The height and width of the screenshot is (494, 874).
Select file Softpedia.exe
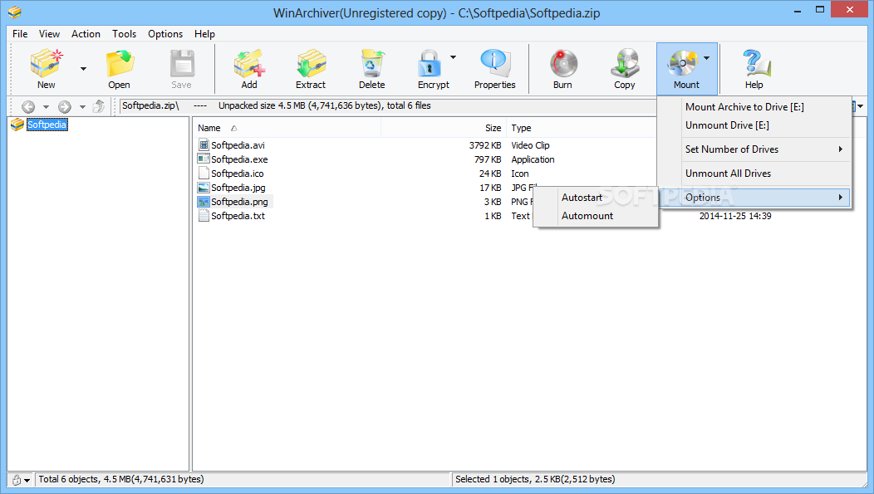(239, 159)
